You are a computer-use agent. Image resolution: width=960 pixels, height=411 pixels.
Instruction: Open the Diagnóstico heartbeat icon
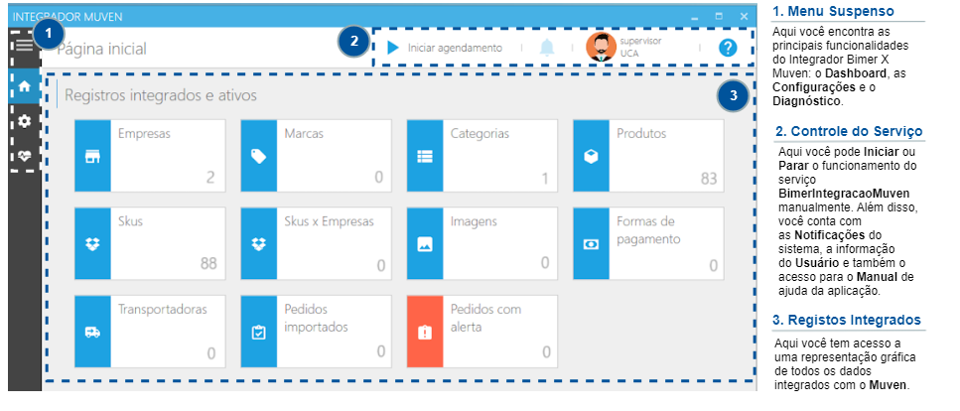pos(24,156)
